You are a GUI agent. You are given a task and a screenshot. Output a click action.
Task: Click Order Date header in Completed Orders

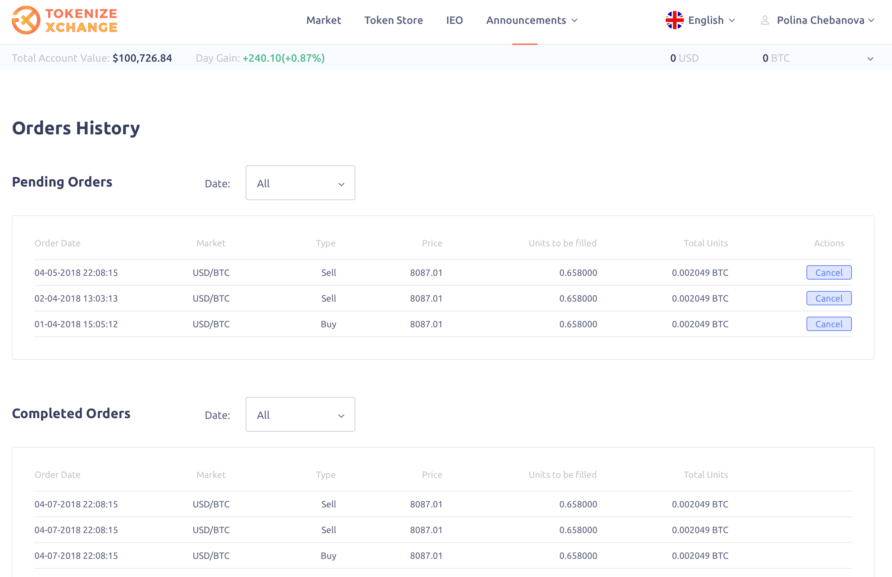coord(58,474)
